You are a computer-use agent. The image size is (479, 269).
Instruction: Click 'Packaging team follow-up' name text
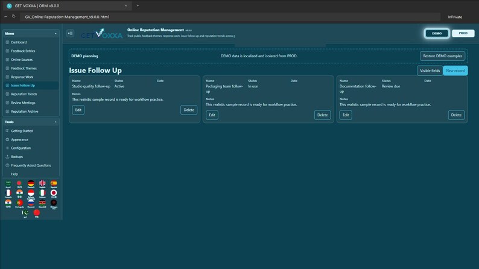[x=224, y=89]
